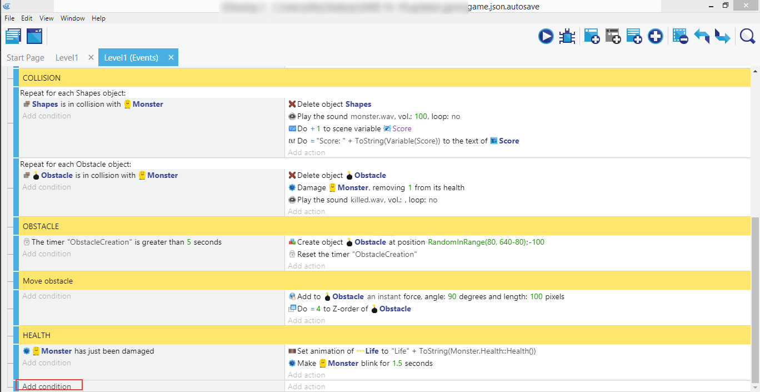Switch to the Start Page tab

coord(26,58)
